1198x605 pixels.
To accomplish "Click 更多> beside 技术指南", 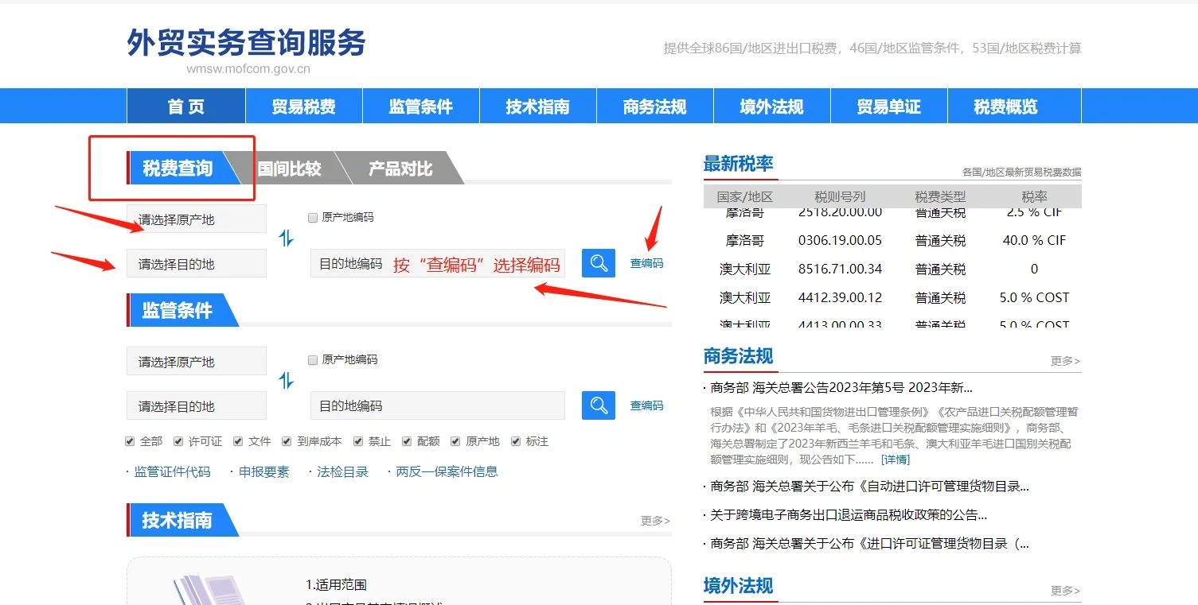I will (655, 521).
